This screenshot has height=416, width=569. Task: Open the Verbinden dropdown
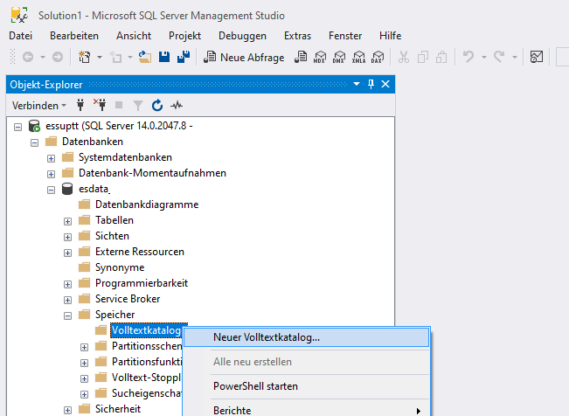[39, 105]
